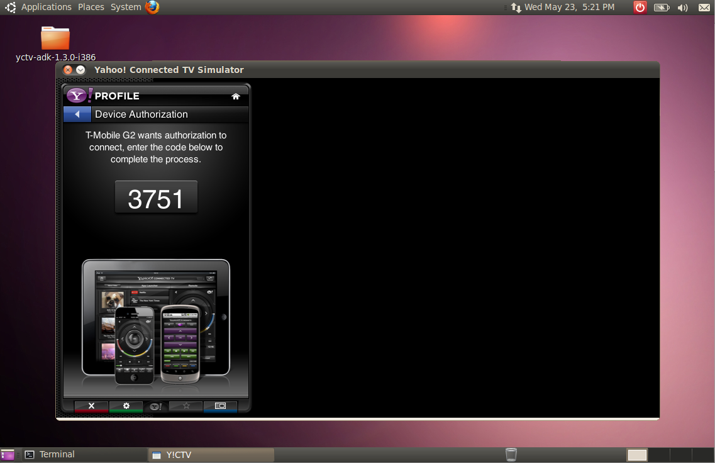Select the yctv-adk-1.3.0-i386 folder
Viewport: 715px width, 463px height.
(55, 44)
